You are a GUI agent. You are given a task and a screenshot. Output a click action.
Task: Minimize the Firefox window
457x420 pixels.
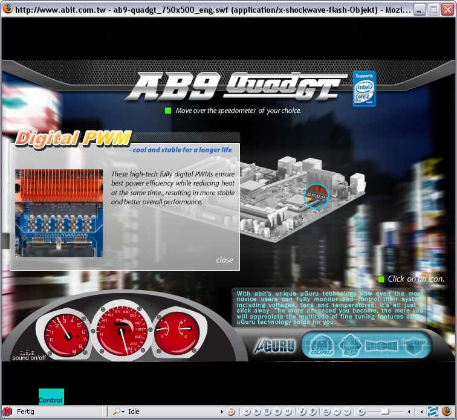[420, 10]
